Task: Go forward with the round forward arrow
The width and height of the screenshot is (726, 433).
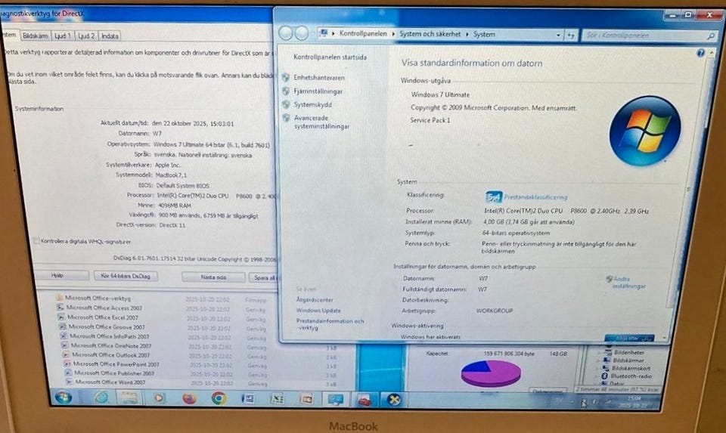Action: tap(302, 33)
